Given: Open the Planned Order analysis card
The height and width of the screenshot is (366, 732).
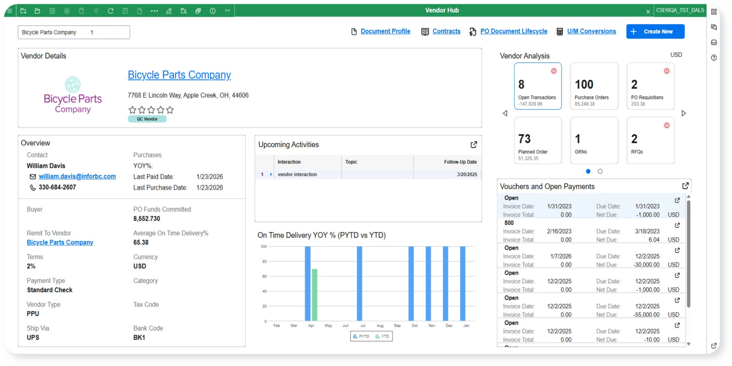Looking at the screenshot, I should 538,141.
